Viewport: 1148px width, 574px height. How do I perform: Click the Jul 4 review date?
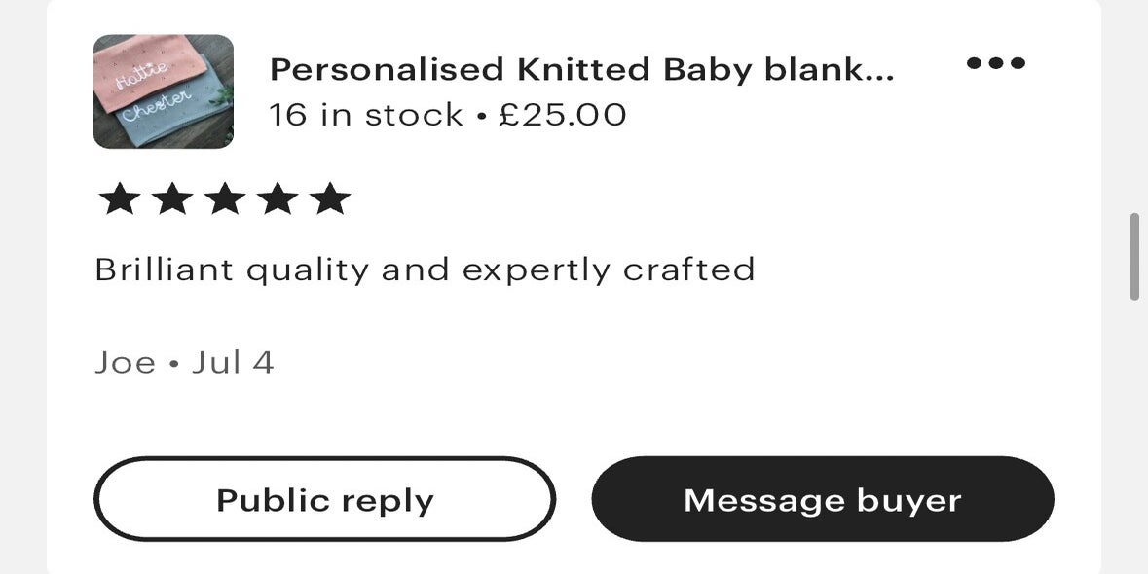coord(233,363)
